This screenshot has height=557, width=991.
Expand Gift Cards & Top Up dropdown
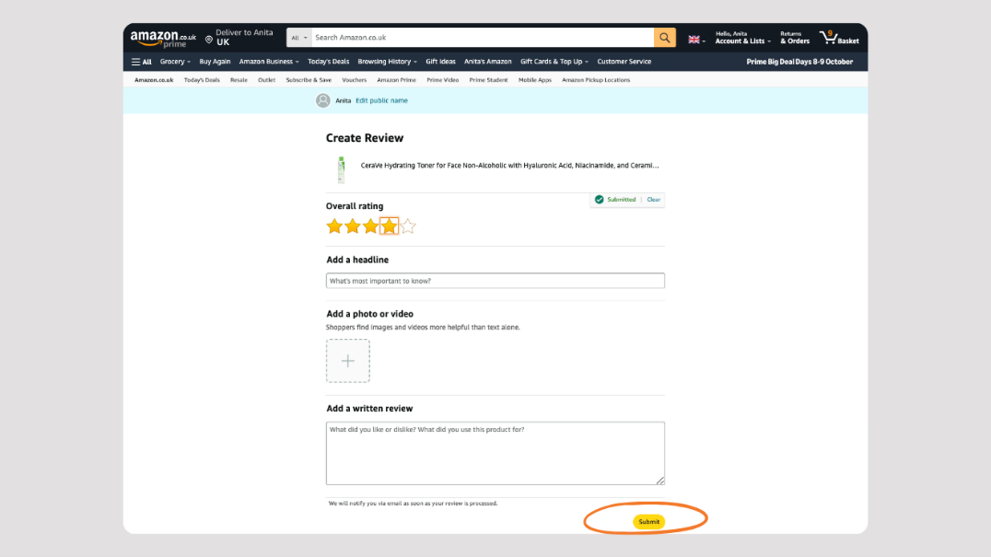[554, 62]
